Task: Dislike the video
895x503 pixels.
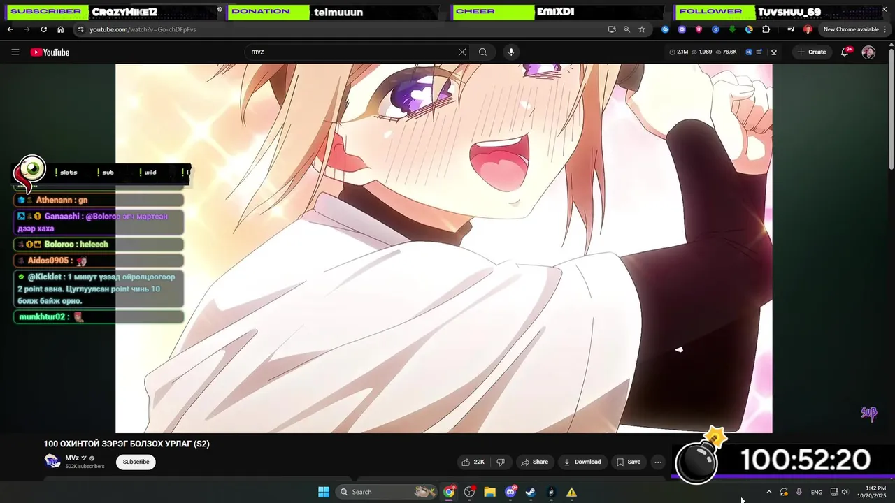Action: 501,462
